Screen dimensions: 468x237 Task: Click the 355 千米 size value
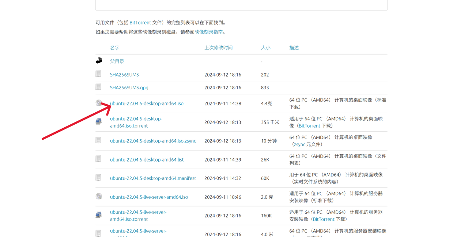(x=270, y=122)
